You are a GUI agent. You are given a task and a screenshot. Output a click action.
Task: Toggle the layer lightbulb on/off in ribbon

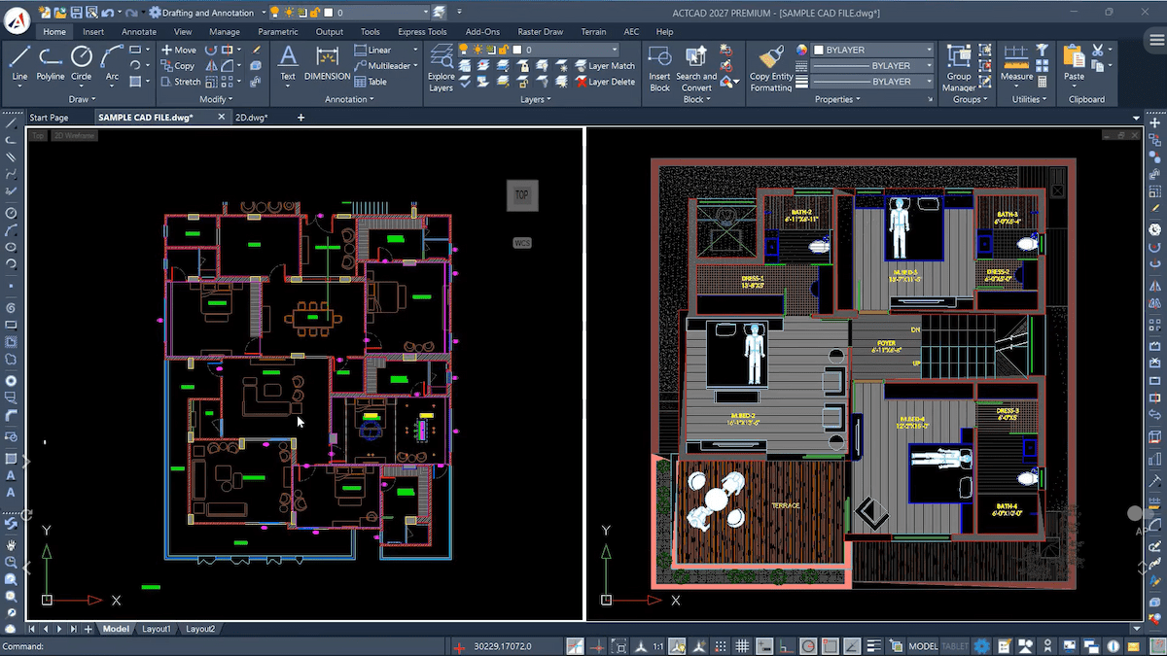[x=464, y=50]
